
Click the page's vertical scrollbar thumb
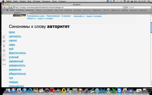pyautogui.click(x=151, y=27)
